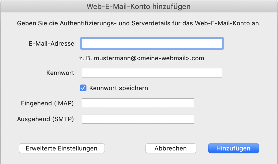The height and width of the screenshot is (164, 278).
Task: Click inside the E-Mail-Adresse input field
Action: (152, 43)
